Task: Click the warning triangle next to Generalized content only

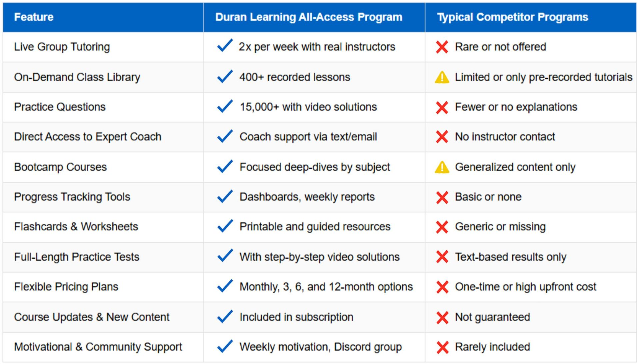Action: tap(442, 167)
